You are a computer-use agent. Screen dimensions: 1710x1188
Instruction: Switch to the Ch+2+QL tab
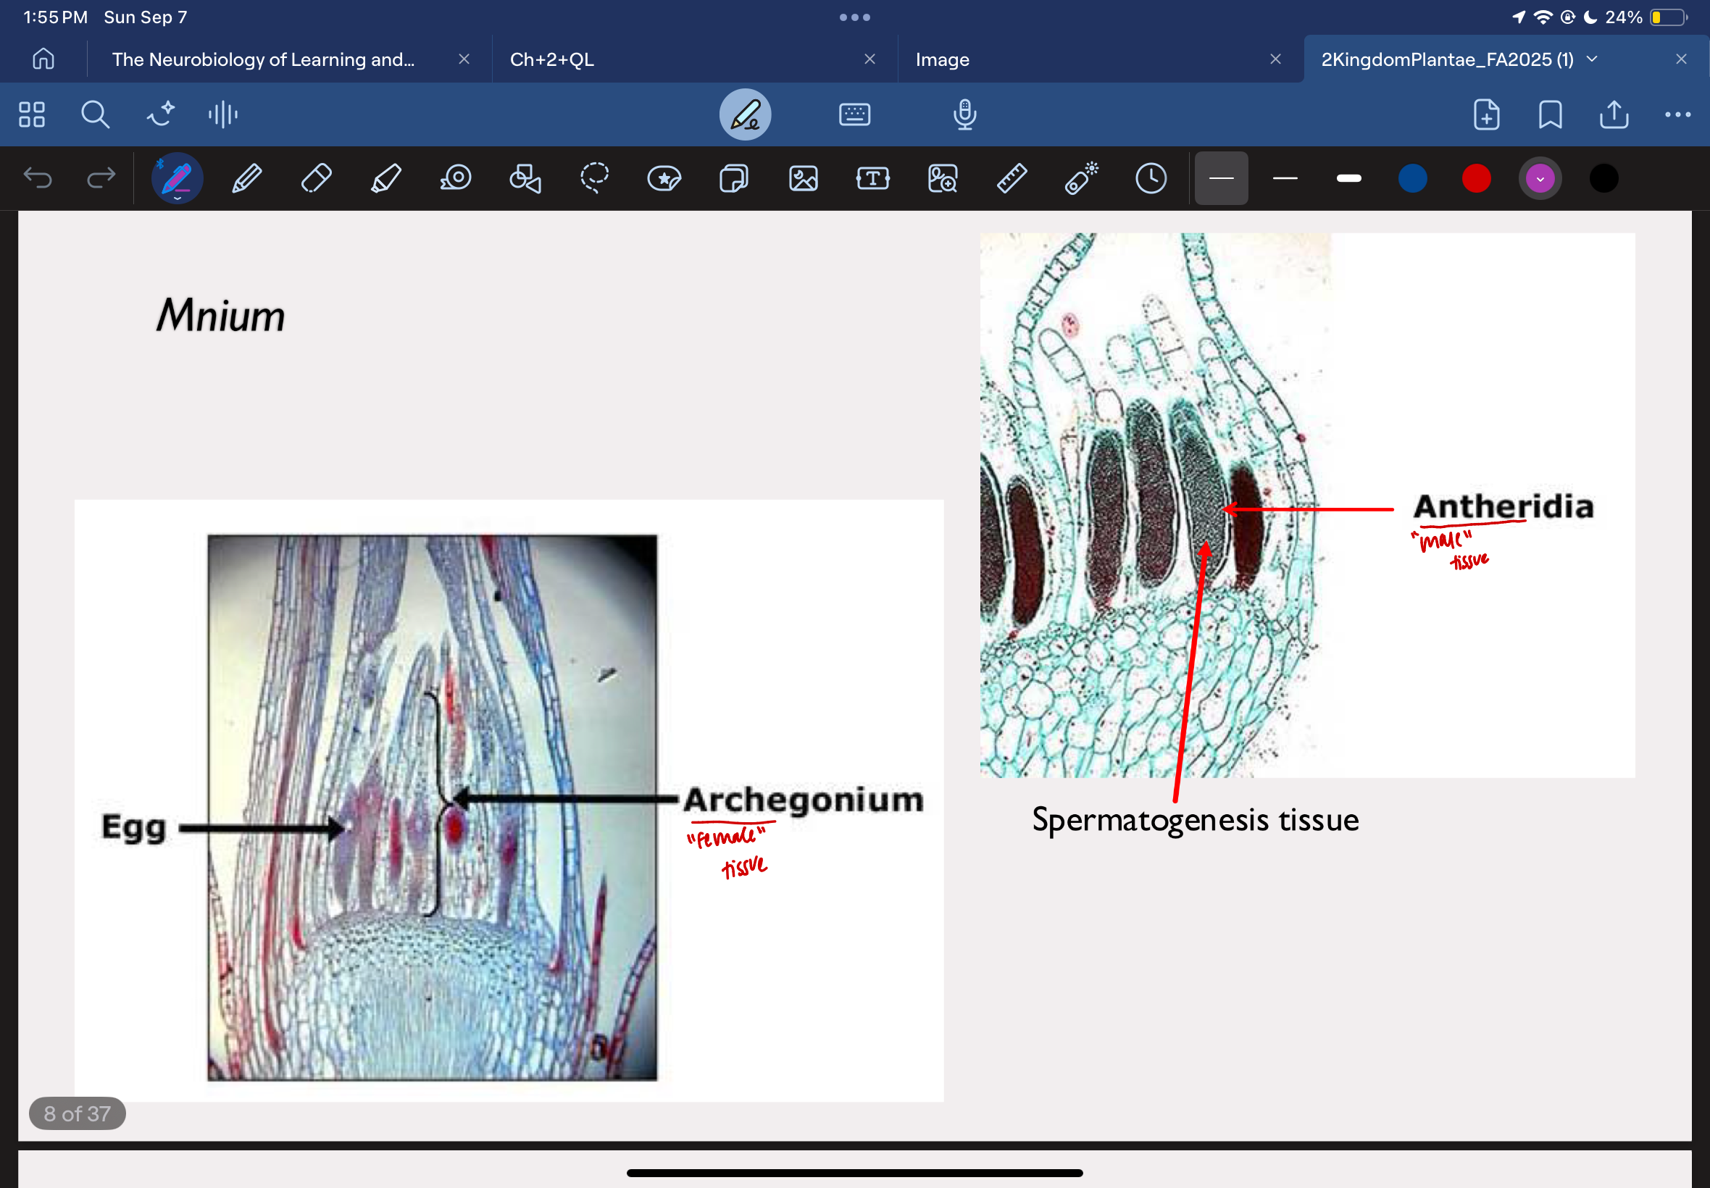[552, 59]
